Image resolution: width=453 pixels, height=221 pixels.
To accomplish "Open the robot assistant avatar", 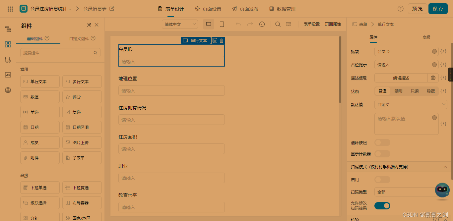I will tap(442, 191).
